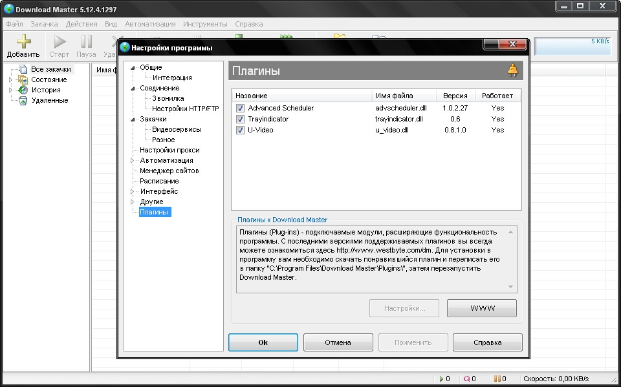Click the version 1.0.2.27 cell

[x=455, y=108]
